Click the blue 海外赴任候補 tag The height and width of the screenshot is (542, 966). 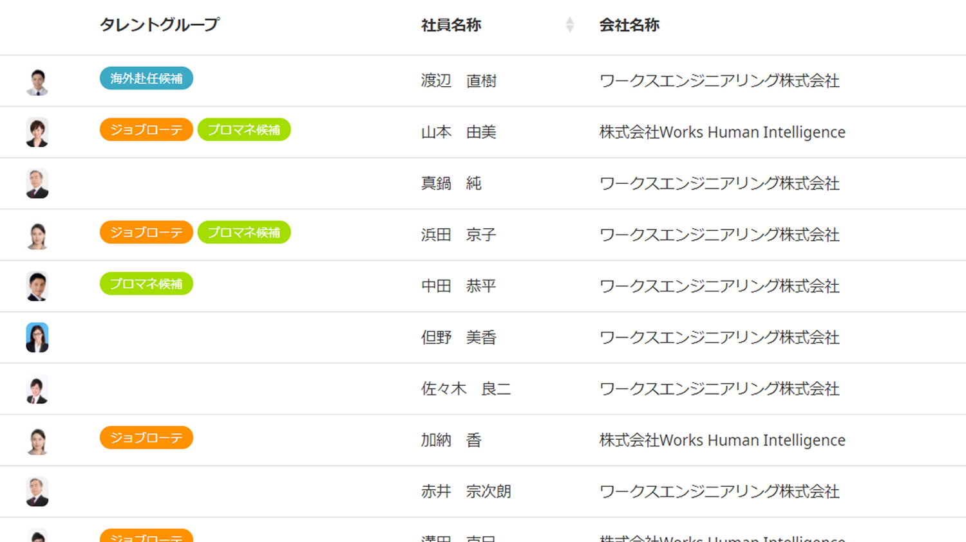146,78
